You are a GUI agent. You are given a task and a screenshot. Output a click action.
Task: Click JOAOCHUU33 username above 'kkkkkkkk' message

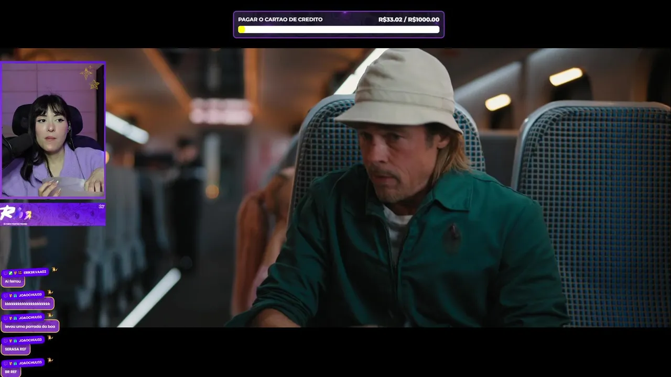(x=30, y=295)
